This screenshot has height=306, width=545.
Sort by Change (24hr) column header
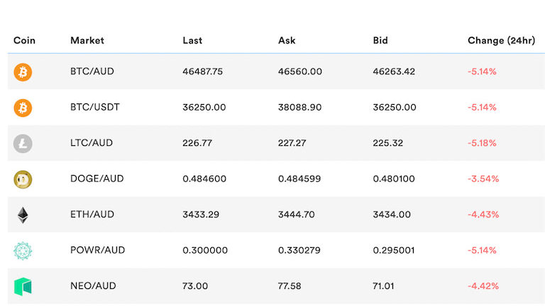coord(501,40)
